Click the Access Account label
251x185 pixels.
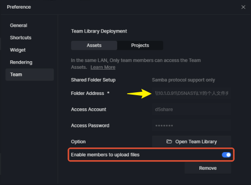pyautogui.click(x=89, y=109)
